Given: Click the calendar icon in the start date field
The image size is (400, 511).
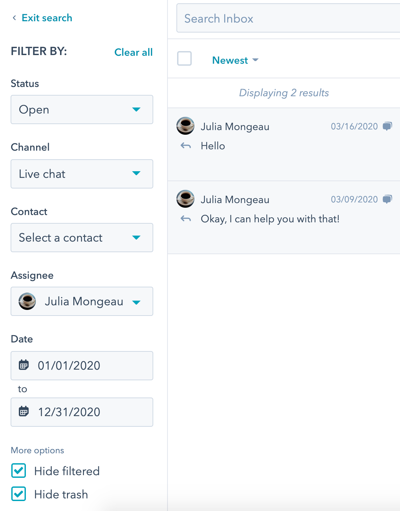Looking at the screenshot, I should (x=24, y=365).
